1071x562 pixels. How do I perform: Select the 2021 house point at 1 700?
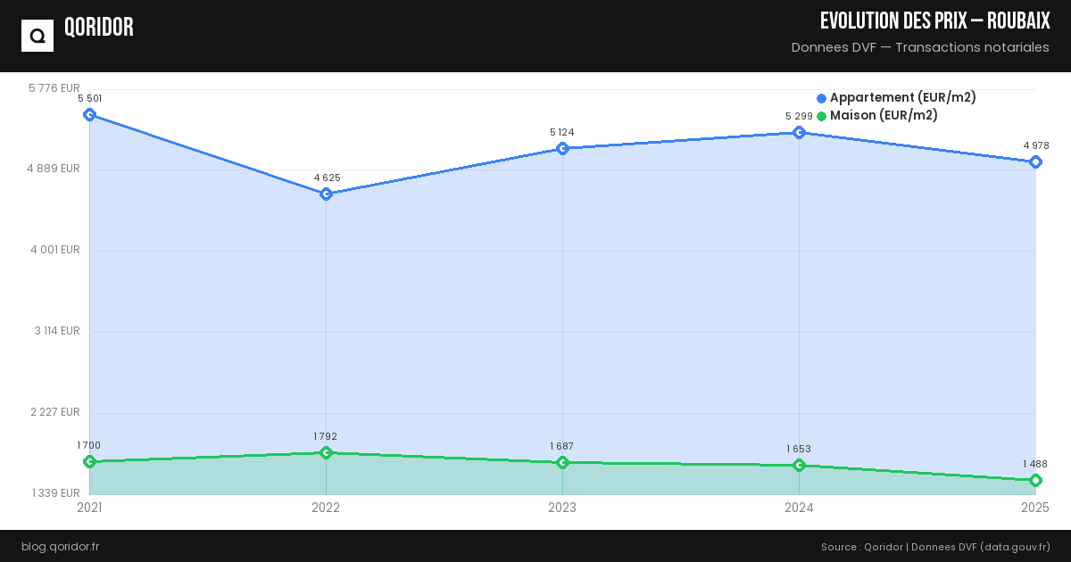(89, 461)
